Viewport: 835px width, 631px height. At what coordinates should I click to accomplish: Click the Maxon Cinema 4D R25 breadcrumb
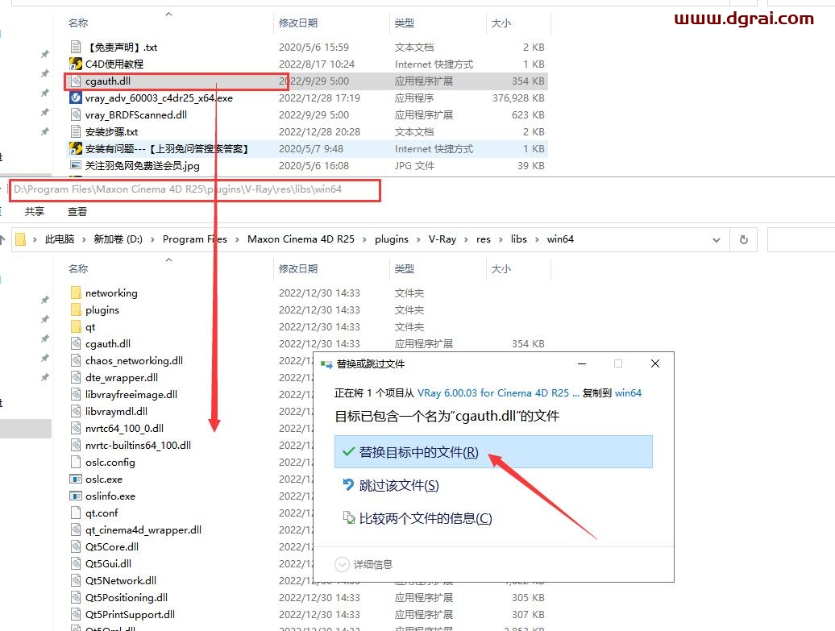301,239
